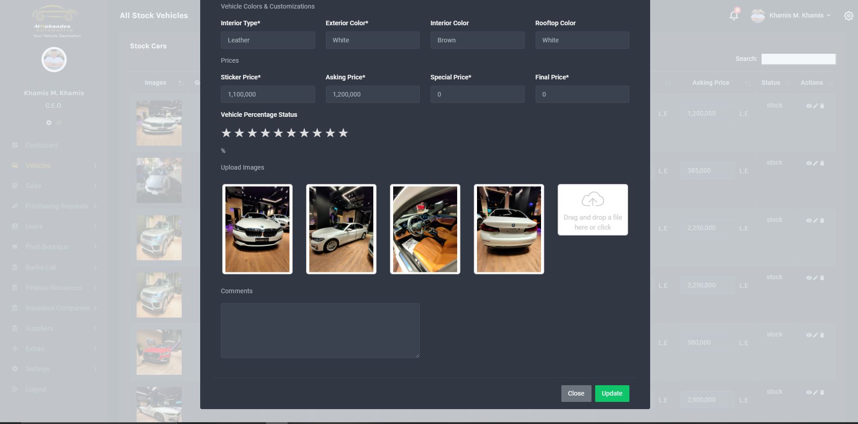This screenshot has height=424, width=858.
Task: Expand the Users sidebar chevron
Action: [x=95, y=226]
